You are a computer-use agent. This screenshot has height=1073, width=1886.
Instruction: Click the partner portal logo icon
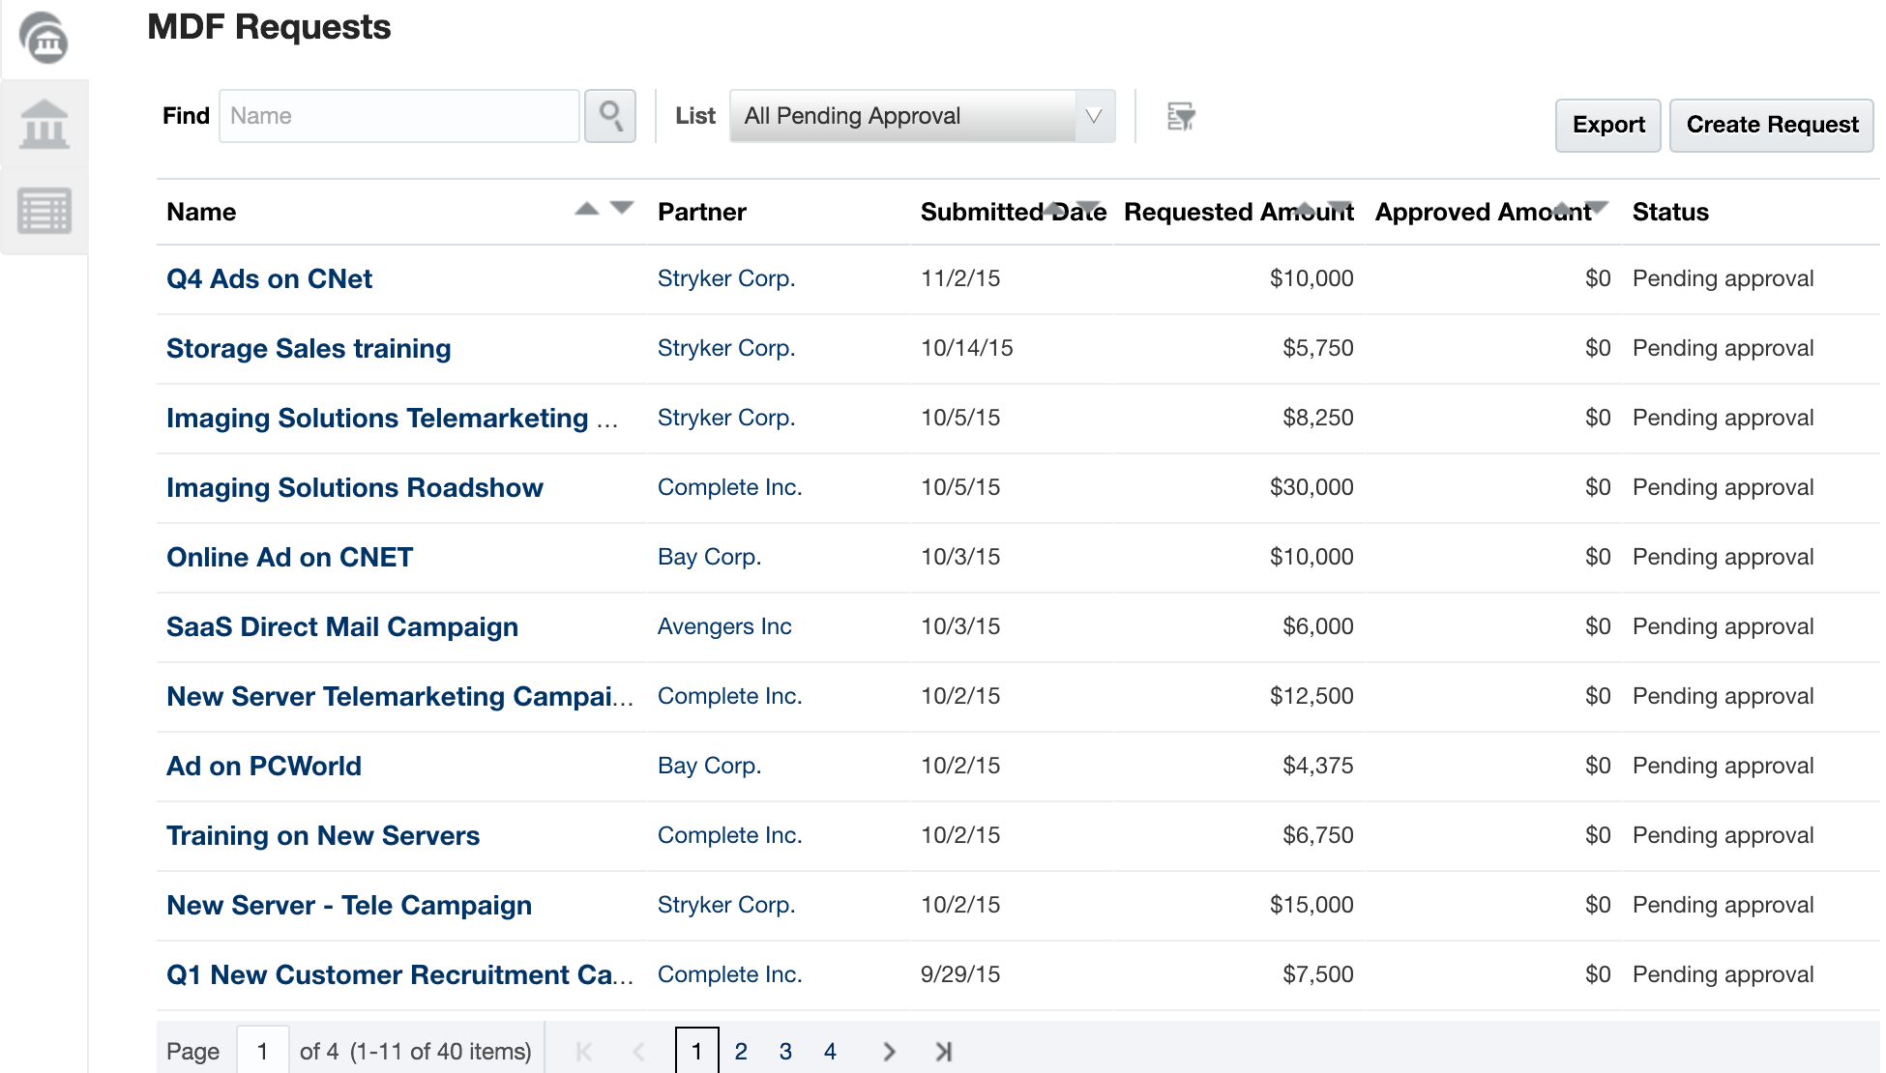pos(44,40)
